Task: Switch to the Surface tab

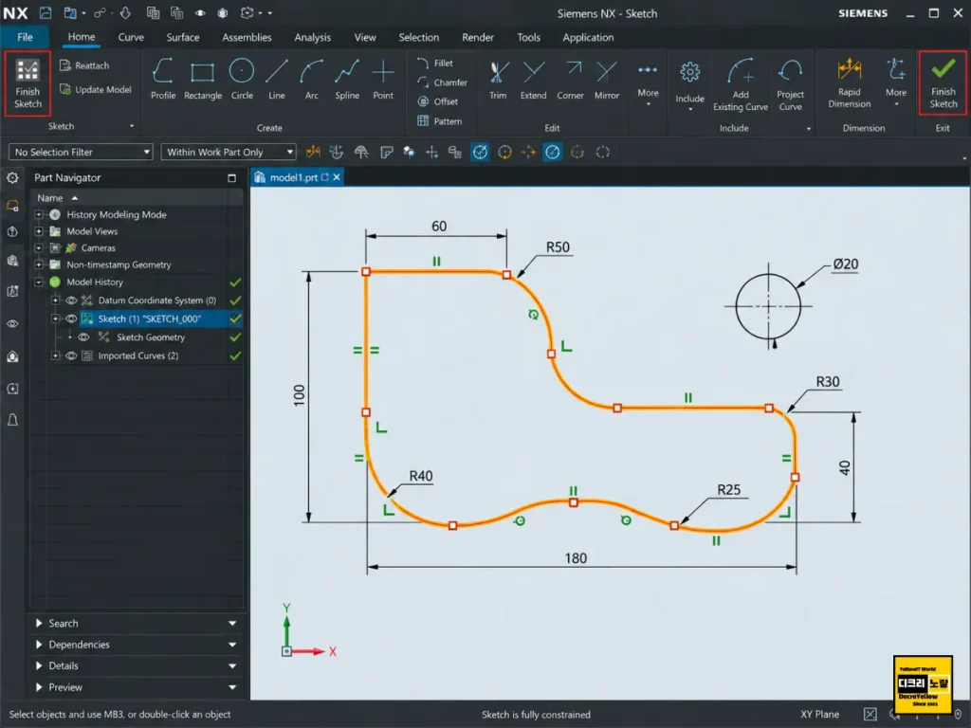Action: 183,37
